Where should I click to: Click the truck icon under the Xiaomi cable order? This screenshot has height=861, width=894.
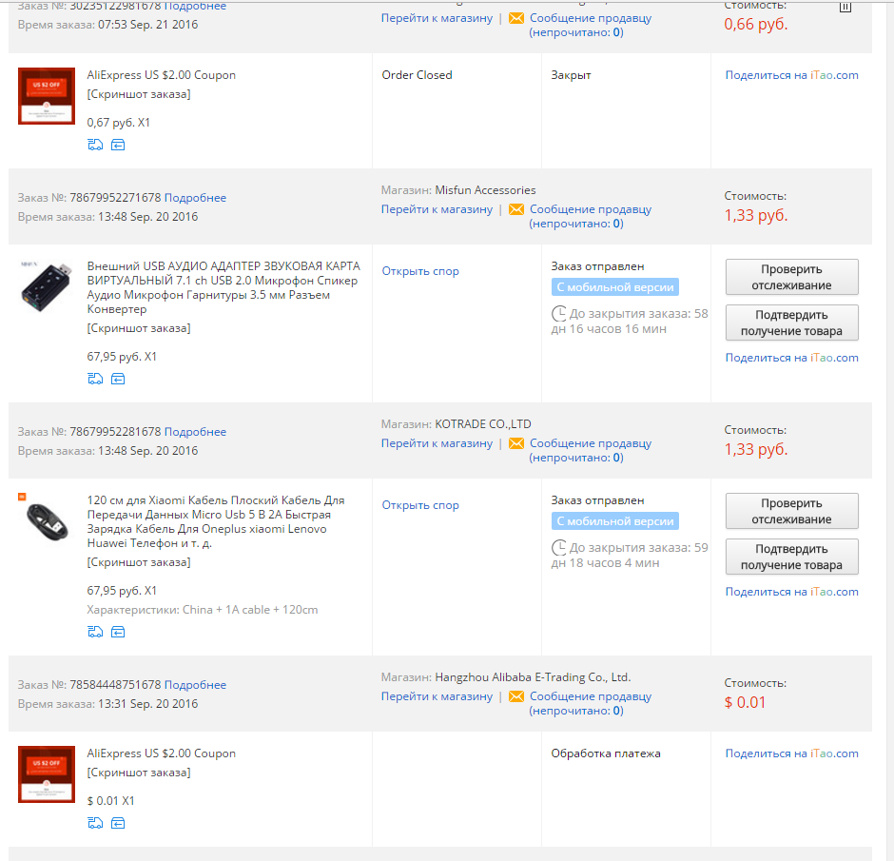95,632
